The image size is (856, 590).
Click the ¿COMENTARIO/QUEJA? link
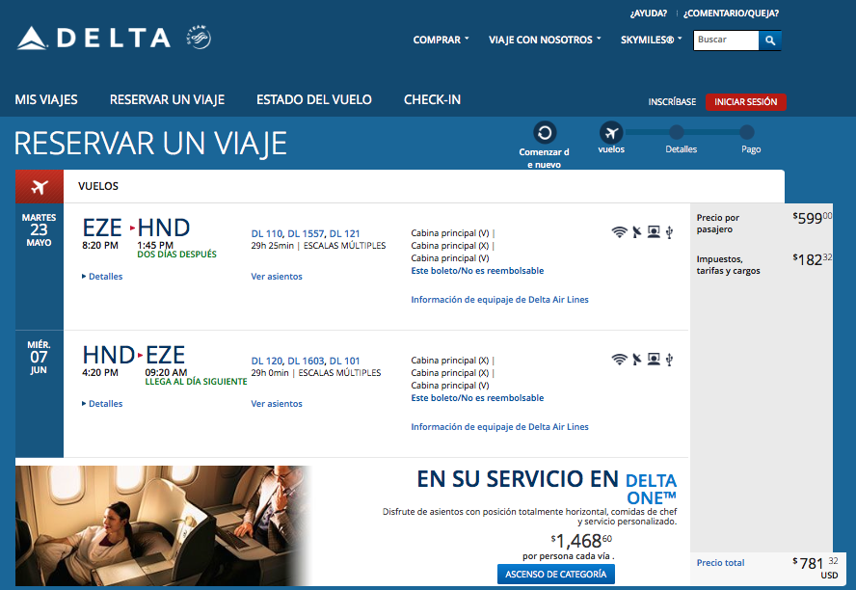[x=731, y=13]
